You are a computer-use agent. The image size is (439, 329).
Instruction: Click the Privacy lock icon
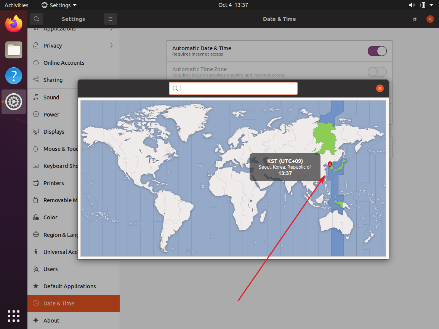(36, 45)
